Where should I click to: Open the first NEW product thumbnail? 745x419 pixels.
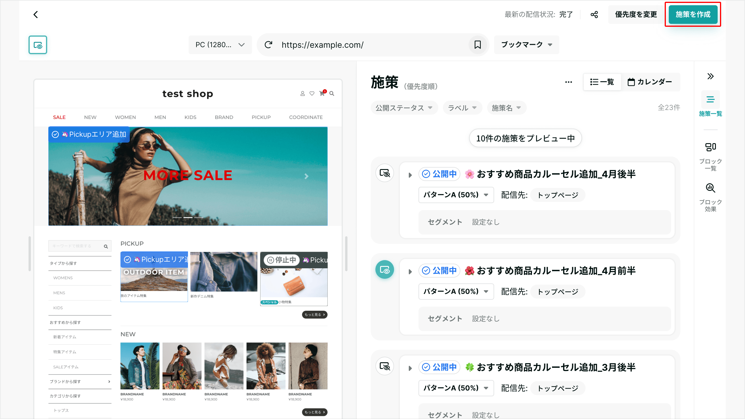[140, 366]
